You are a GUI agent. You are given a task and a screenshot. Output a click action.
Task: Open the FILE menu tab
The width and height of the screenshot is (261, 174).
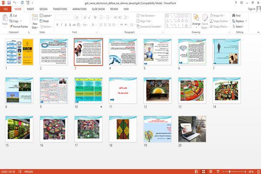[x=6, y=9]
